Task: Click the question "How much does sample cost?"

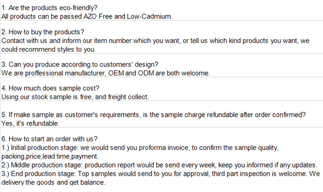Action: click(50, 88)
